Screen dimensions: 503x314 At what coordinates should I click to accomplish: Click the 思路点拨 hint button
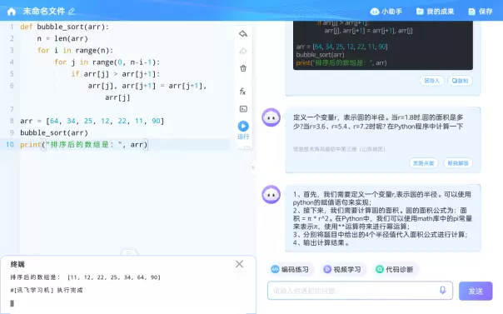[423, 163]
